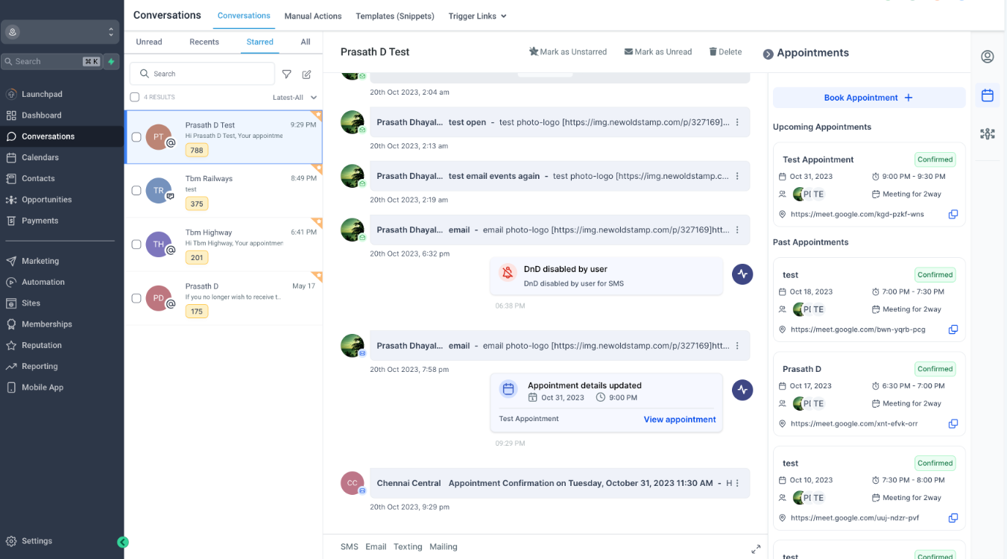Screen dimensions: 1007x559
Task: Click Mark as Unstarred
Action: click(x=568, y=52)
